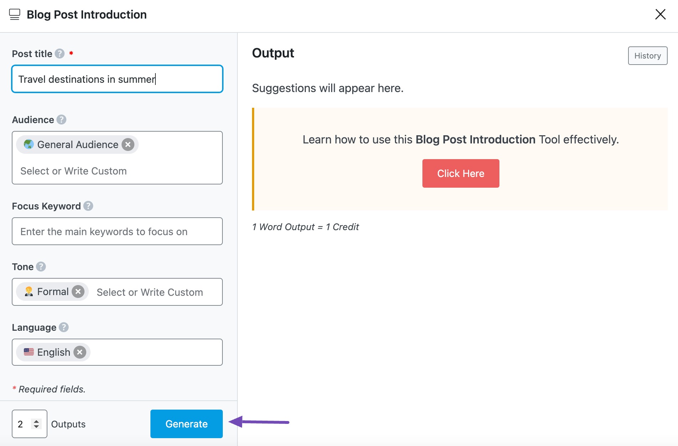Close the Blog Post Introduction dialog

(x=661, y=14)
